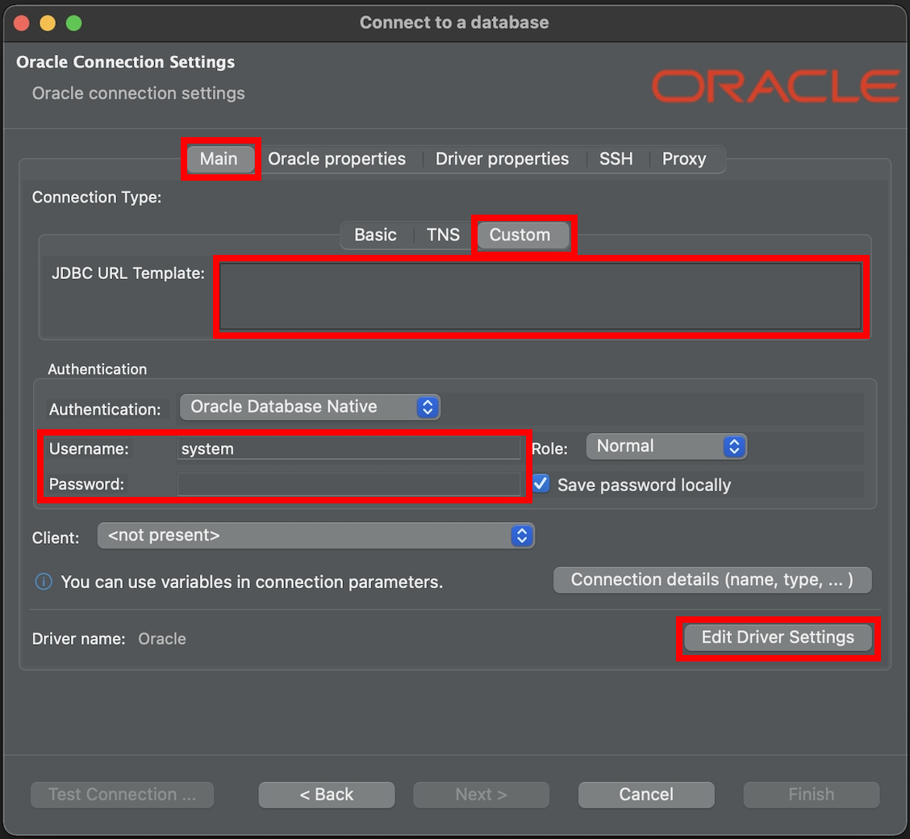Go back with the < Back button

[x=327, y=795]
